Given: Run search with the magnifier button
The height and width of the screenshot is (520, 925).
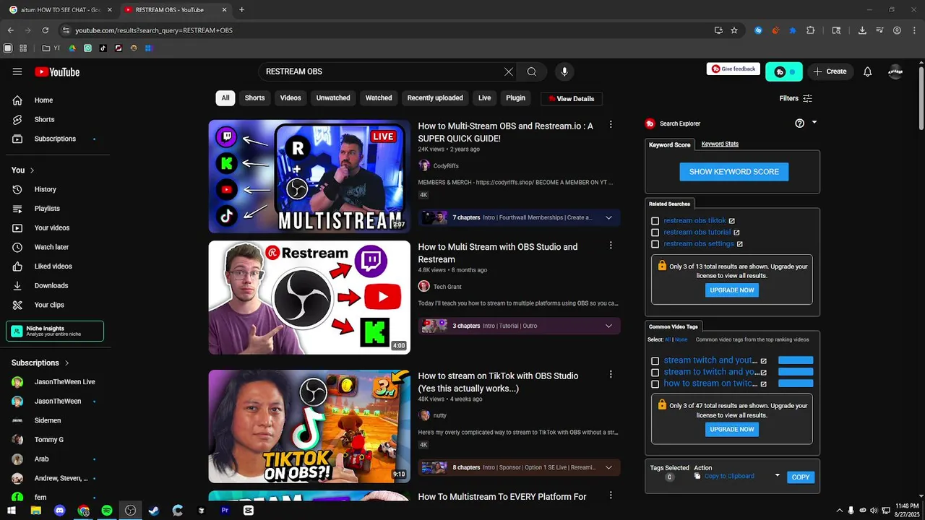Looking at the screenshot, I should click(x=532, y=71).
